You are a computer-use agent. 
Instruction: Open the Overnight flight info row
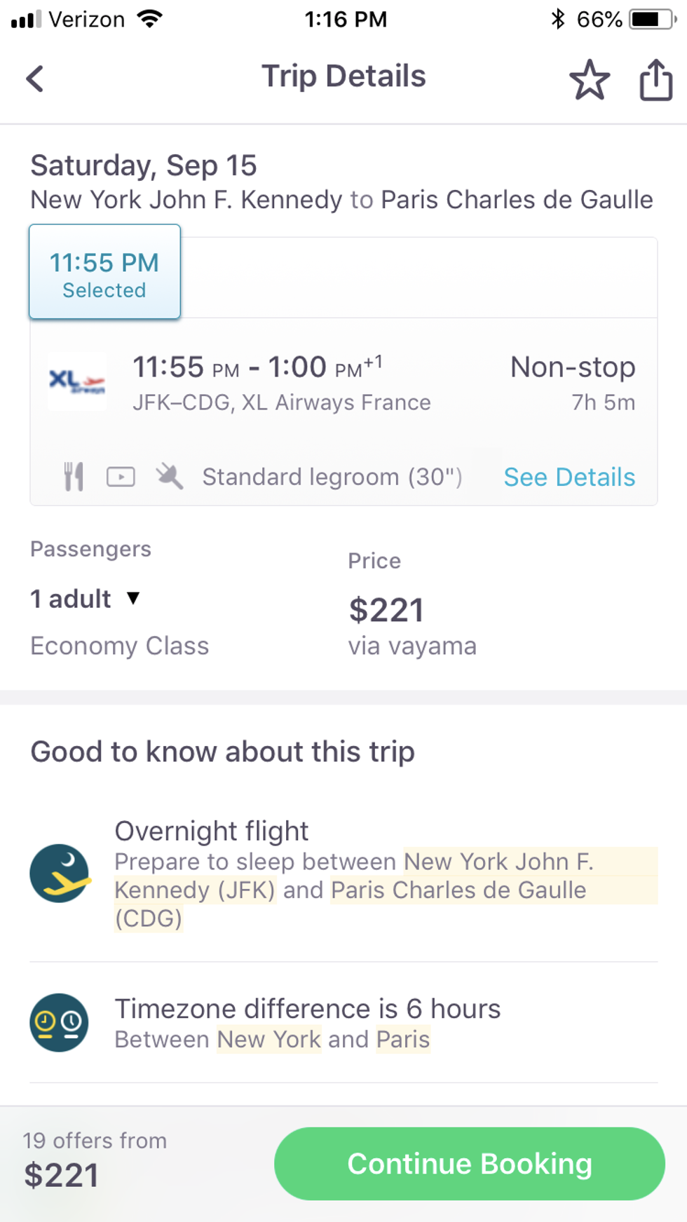click(351, 874)
